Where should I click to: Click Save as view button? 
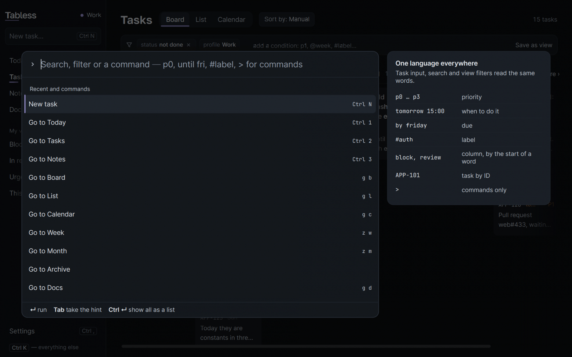click(533, 45)
